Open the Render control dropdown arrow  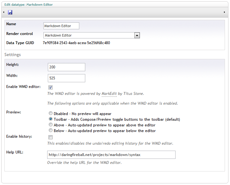[x=137, y=35]
